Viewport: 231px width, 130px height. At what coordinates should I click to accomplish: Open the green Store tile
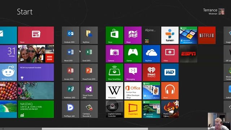(x=114, y=35)
